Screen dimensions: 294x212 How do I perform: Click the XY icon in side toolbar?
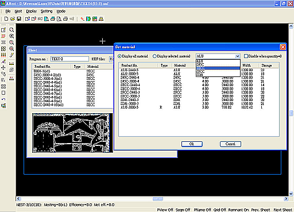[11, 78]
